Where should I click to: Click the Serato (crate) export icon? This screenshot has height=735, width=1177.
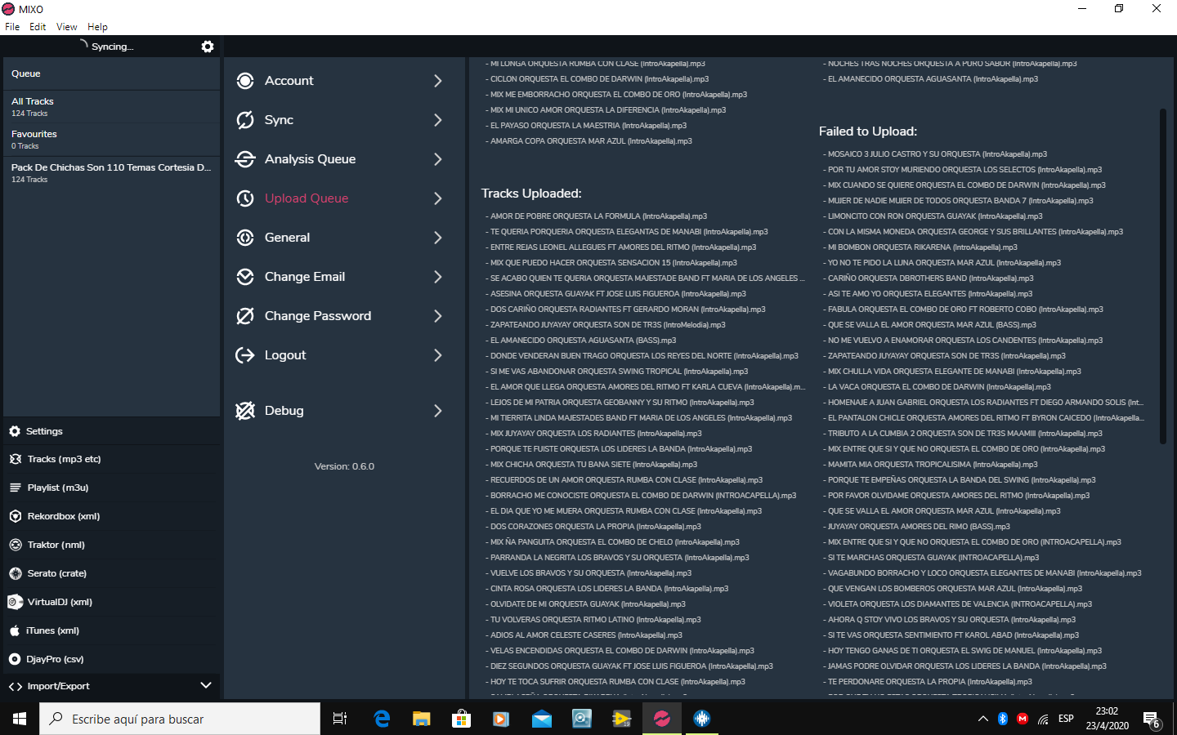[15, 573]
